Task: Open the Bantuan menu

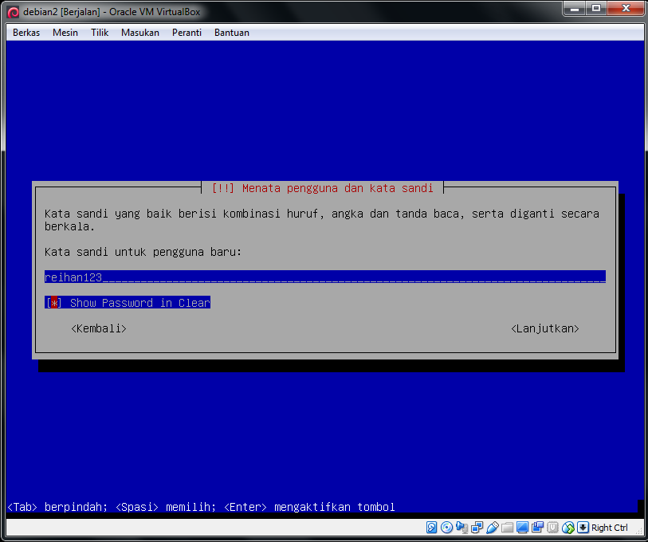Action: (x=232, y=33)
